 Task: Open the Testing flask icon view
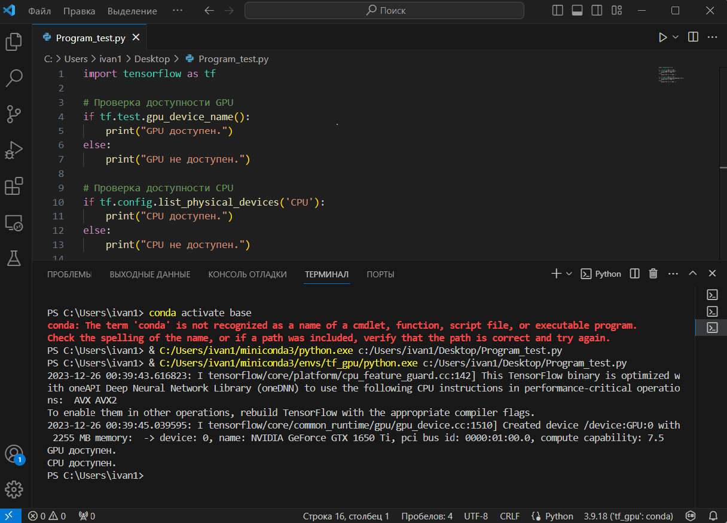pos(14,258)
